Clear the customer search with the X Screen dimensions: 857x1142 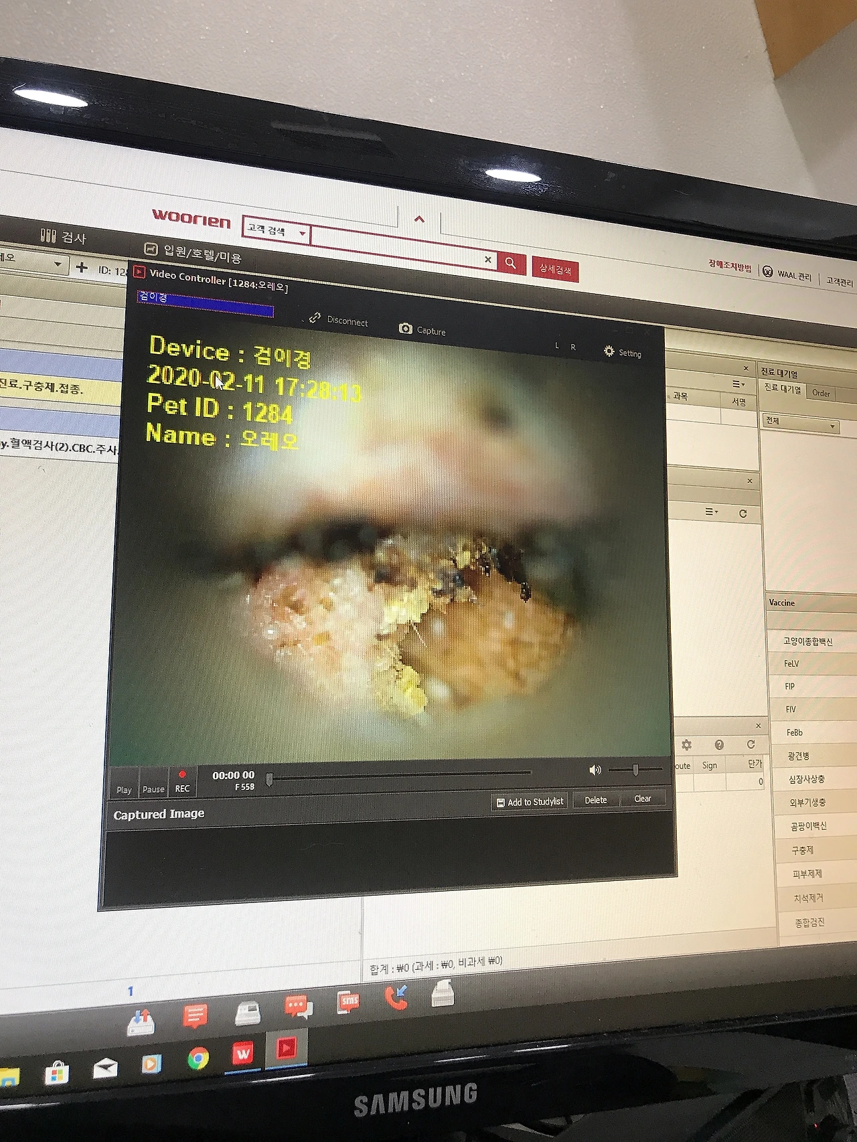(487, 260)
